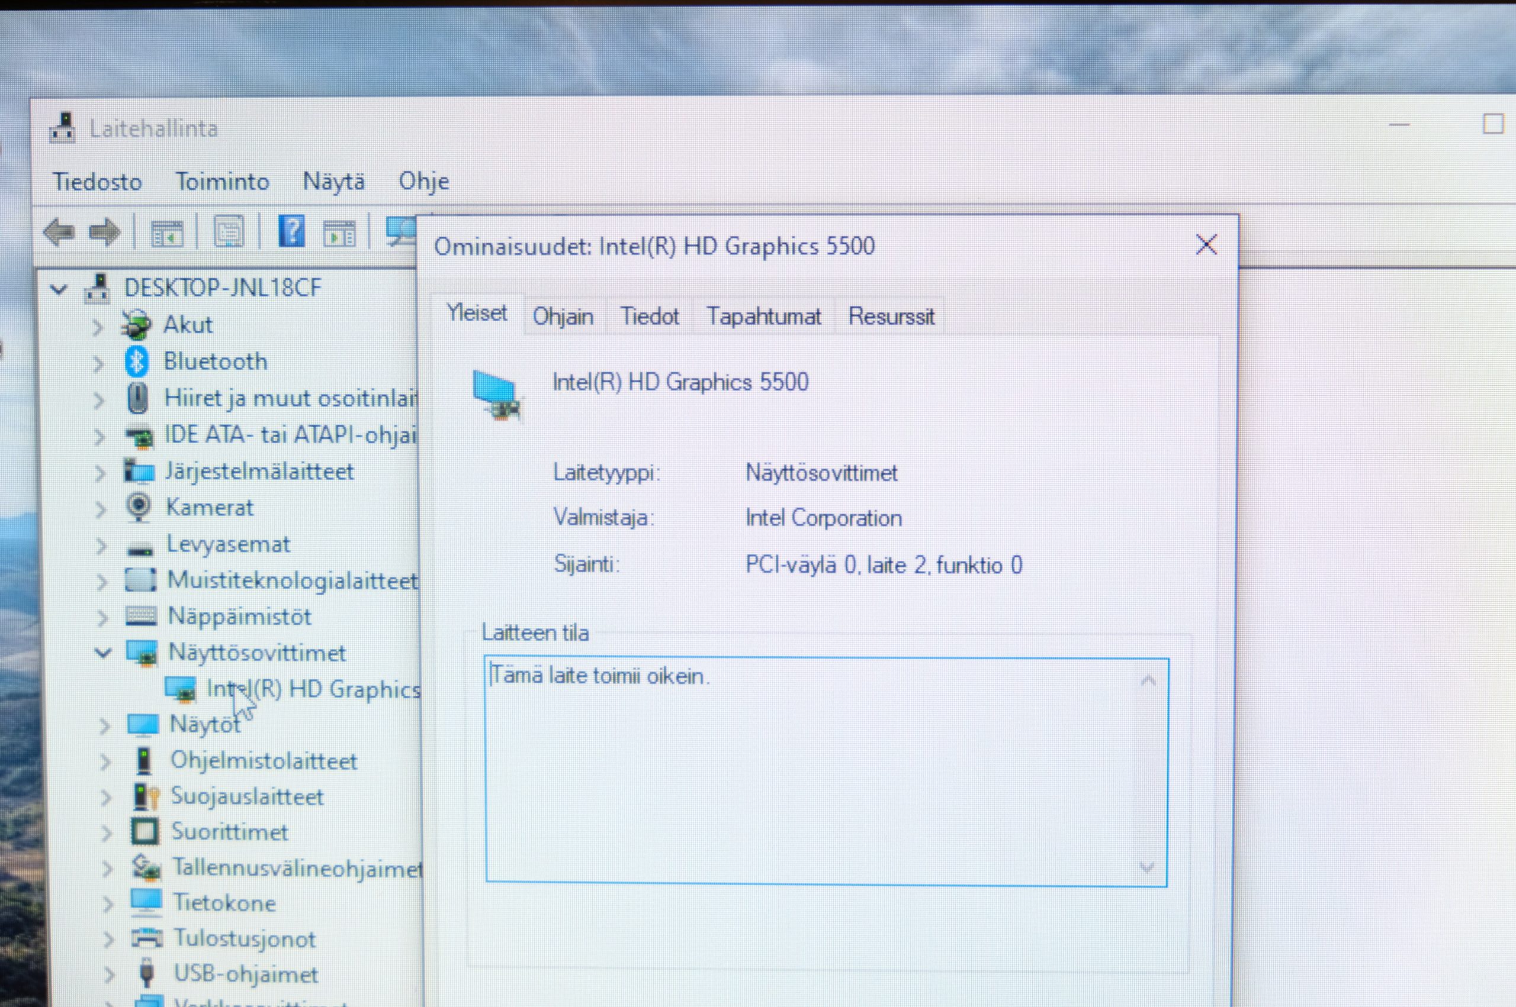1516x1007 pixels.
Task: Switch to the Tiedot tab
Action: point(649,317)
